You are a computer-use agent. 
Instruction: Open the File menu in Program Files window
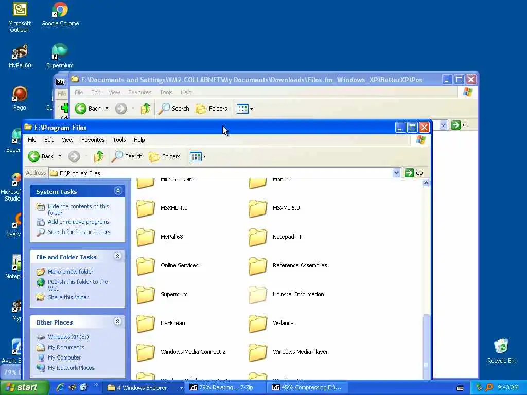(x=32, y=140)
